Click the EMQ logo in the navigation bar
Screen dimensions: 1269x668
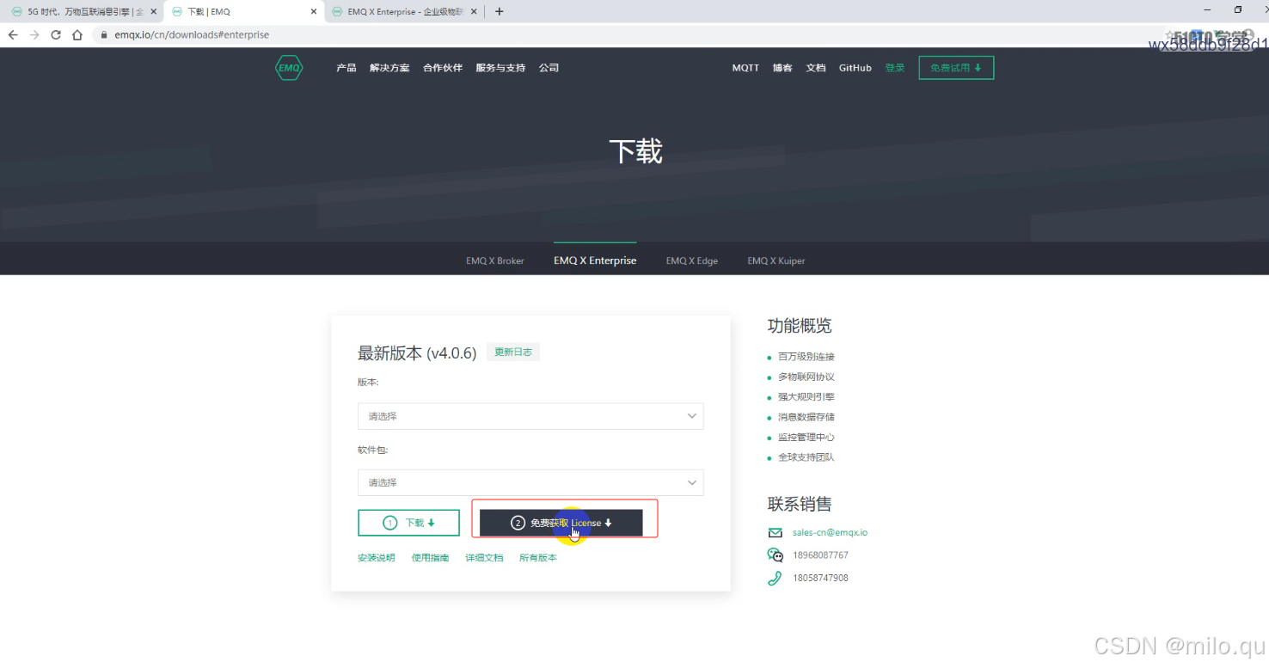click(x=289, y=67)
